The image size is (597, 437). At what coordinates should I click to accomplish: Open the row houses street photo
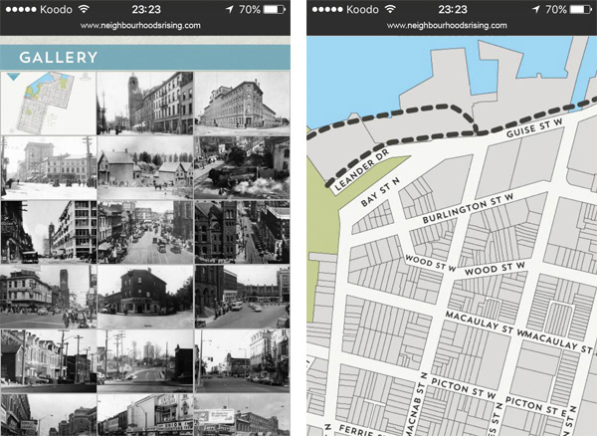click(x=49, y=361)
